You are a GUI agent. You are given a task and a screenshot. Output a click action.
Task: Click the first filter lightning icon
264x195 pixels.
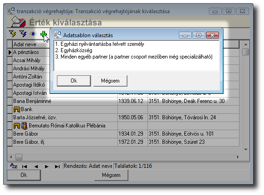12,34
